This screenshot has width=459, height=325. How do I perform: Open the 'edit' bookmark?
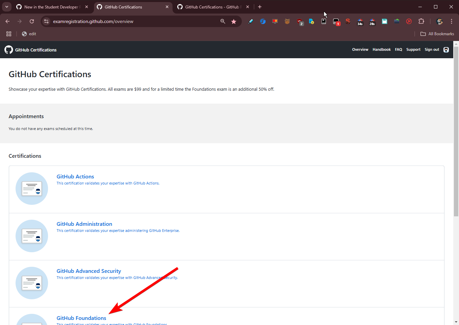coord(29,34)
